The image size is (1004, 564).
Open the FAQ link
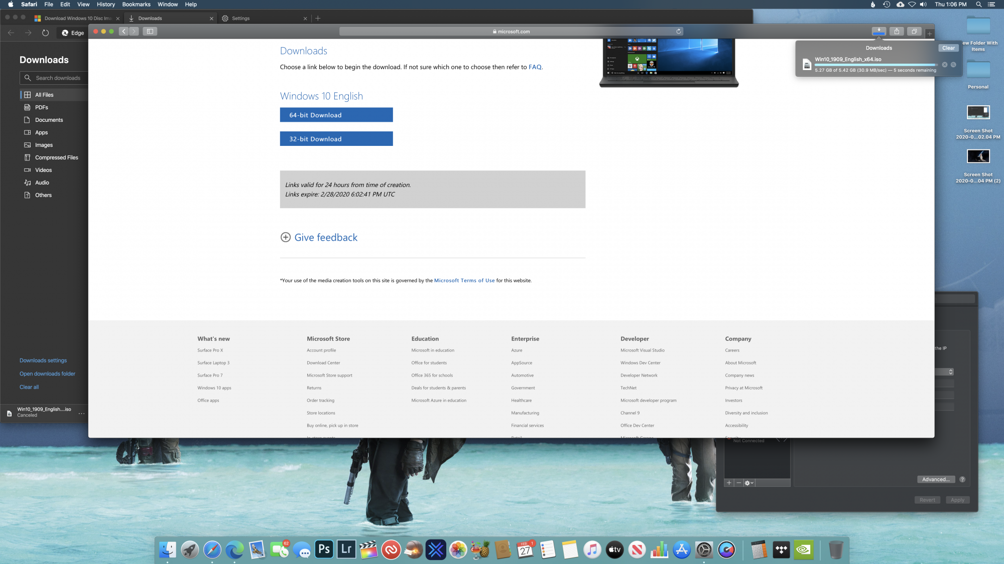pos(535,67)
